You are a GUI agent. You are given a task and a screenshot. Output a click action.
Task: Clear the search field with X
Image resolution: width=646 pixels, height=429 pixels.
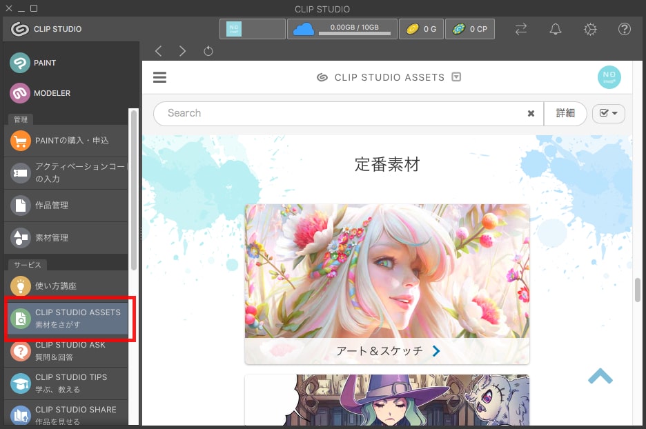531,113
